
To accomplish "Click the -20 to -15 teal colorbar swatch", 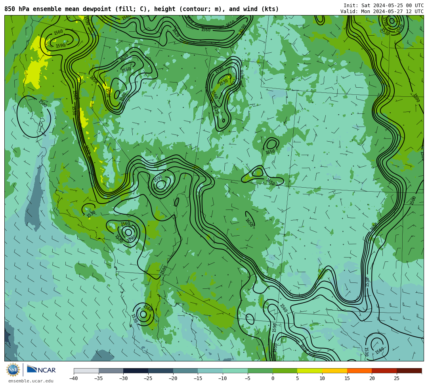I will (185, 371).
